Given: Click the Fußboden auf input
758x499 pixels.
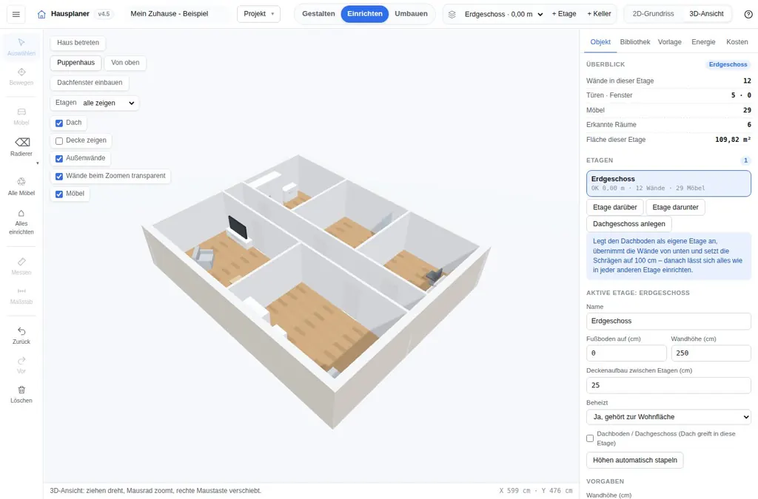Looking at the screenshot, I should [x=626, y=353].
